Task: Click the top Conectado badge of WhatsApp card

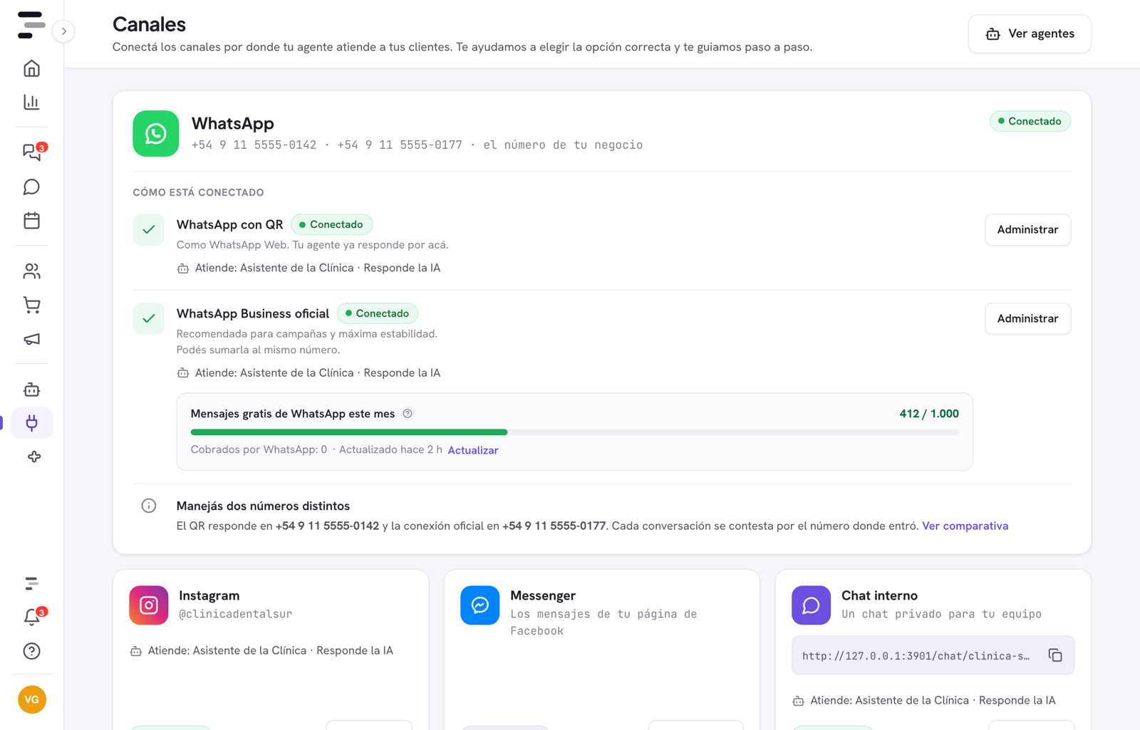Action: pyautogui.click(x=1030, y=121)
